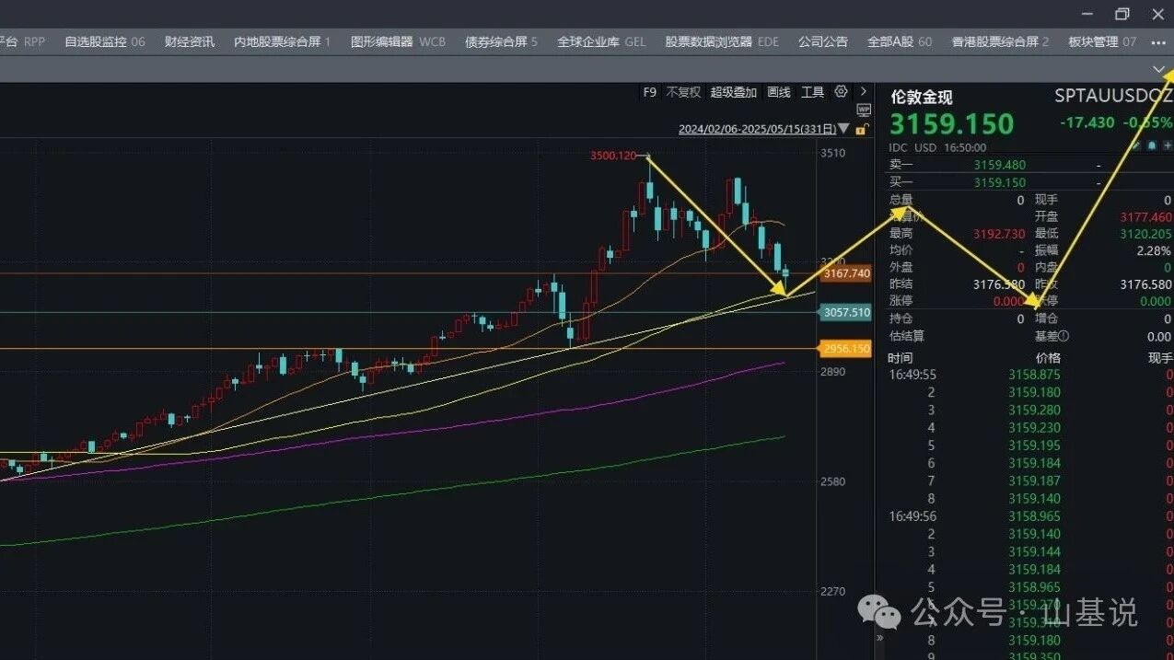This screenshot has height=660, width=1174.
Task: Click the bell alert icon under quote
Action: (x=1152, y=145)
